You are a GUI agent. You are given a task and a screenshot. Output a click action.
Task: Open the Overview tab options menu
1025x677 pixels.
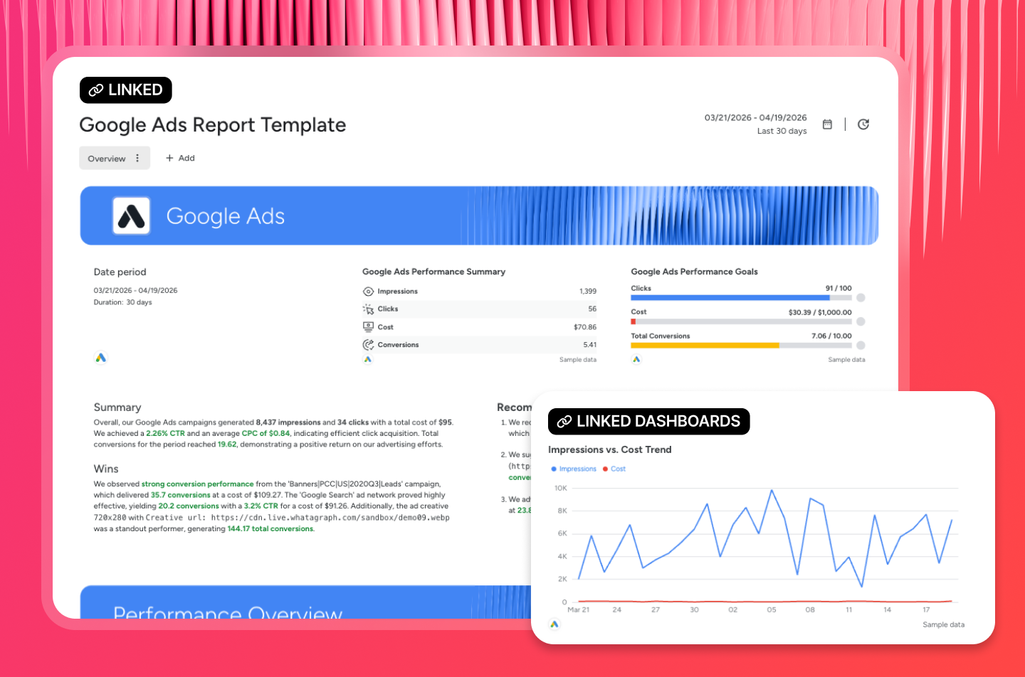coord(137,159)
